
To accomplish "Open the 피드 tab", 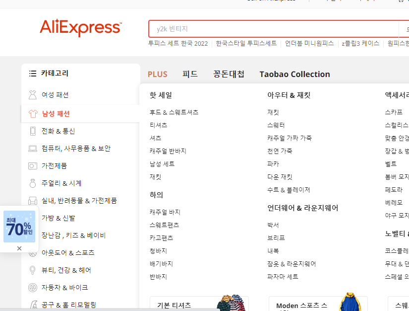I will pos(190,74).
